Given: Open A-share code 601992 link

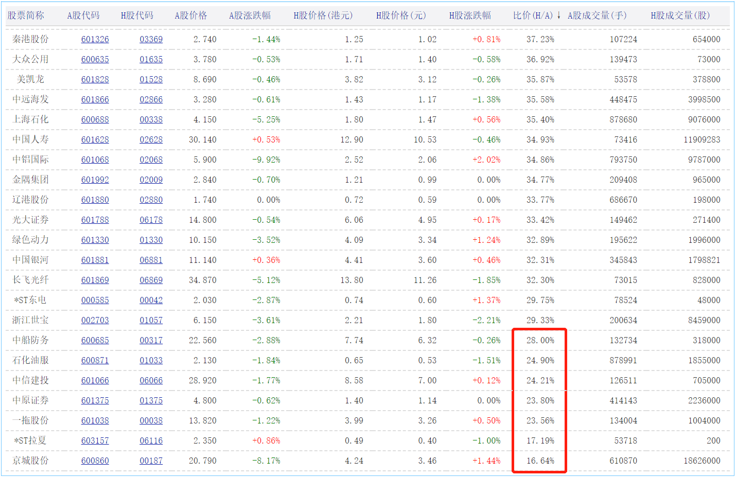Looking at the screenshot, I should click(95, 180).
